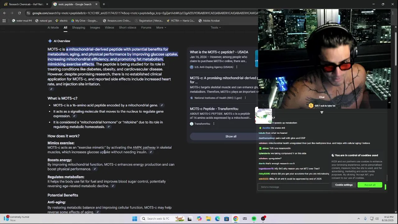Click link icon after 'without needing insulin'
The width and height of the screenshot is (398, 224).
pos(151,152)
